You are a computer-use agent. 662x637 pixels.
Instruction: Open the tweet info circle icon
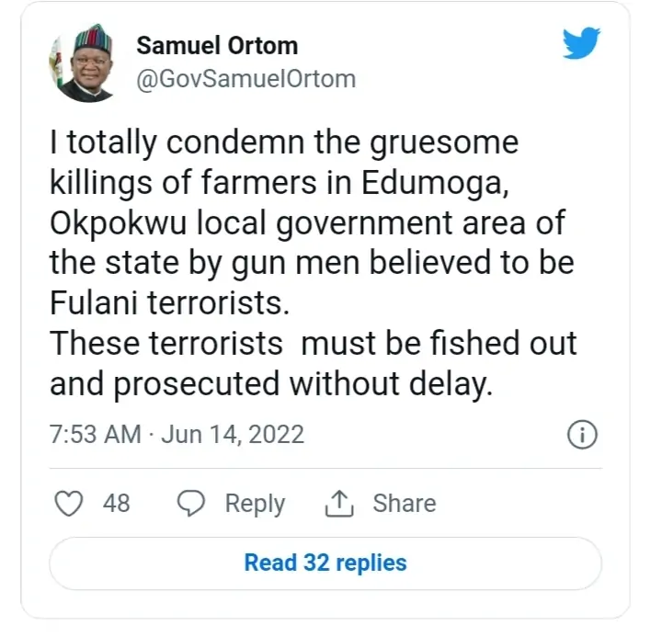583,435
